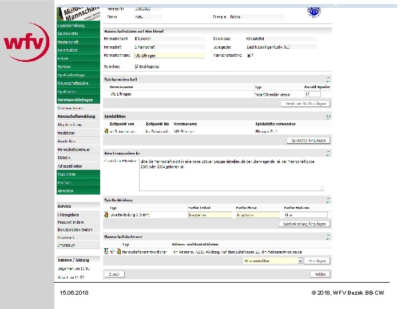Collapse the Mannschaftsbetreuer section
Viewport: 412px width, 309px height.
coord(328,237)
